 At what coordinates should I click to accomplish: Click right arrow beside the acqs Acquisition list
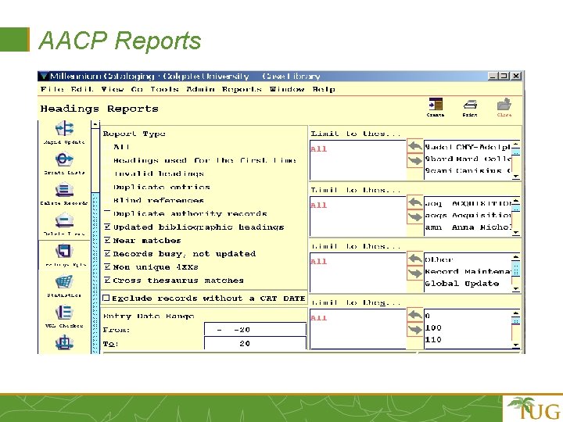click(414, 217)
